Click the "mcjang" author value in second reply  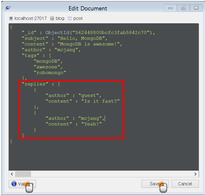[90, 118]
